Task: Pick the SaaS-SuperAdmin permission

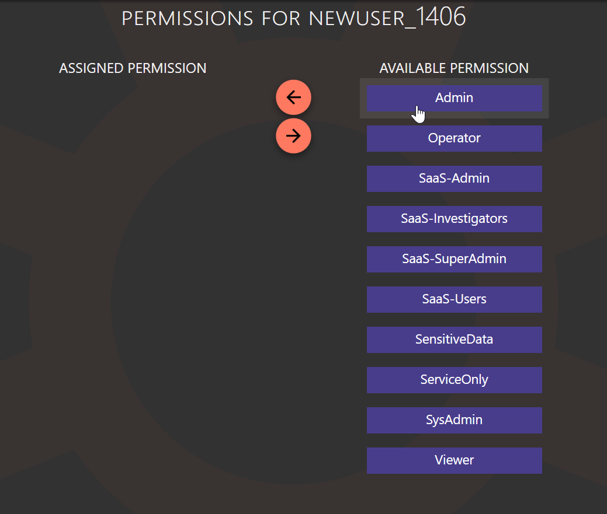Action: [x=454, y=259]
